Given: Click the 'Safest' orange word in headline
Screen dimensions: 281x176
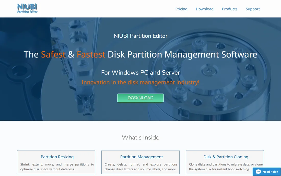Looking at the screenshot, I should [53, 54].
